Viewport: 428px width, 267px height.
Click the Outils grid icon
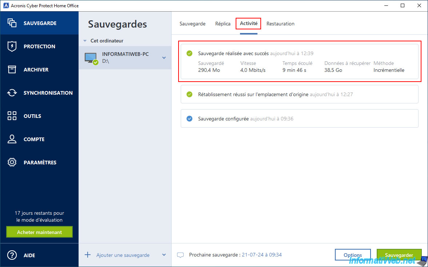tap(12, 116)
